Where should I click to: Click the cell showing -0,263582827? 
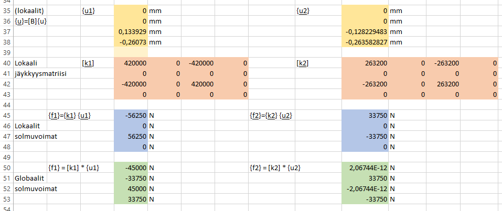pos(365,42)
